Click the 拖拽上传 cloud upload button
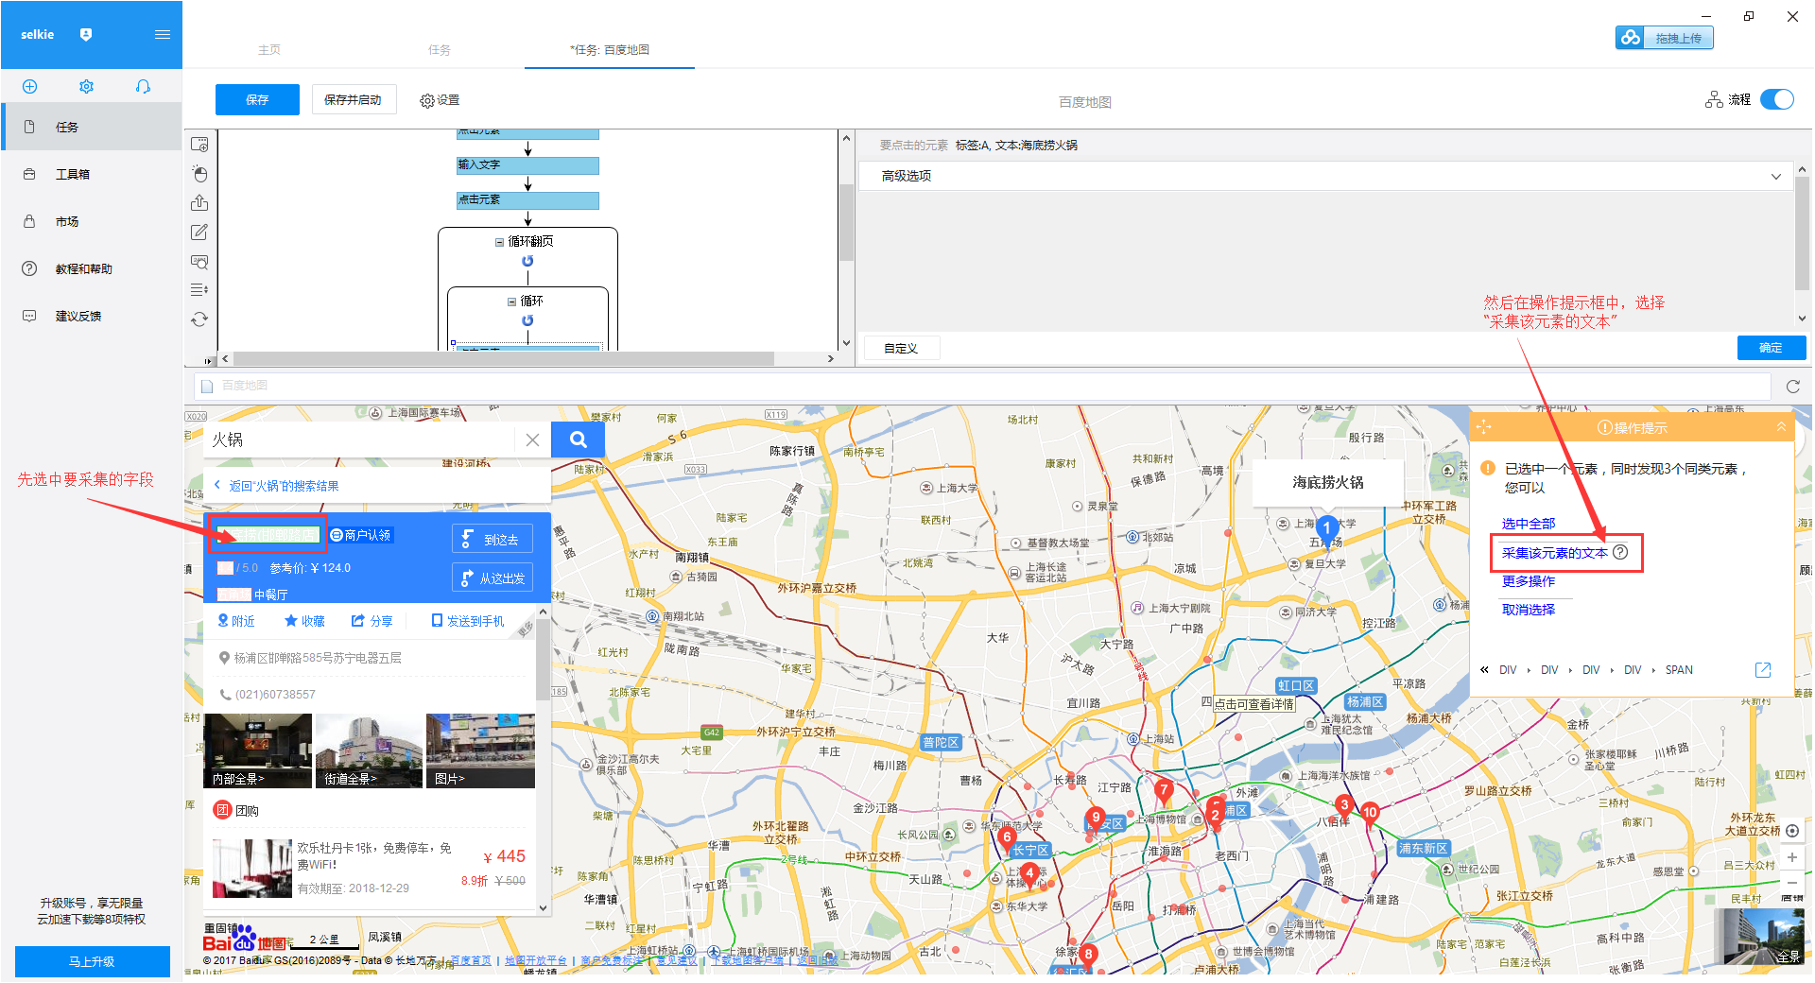Viewport: 1815px width, 983px height. click(x=1665, y=38)
